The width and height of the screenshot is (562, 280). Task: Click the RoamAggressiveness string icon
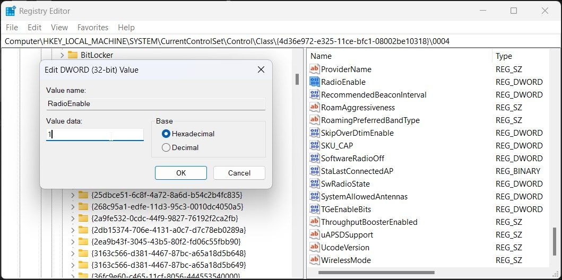click(314, 107)
